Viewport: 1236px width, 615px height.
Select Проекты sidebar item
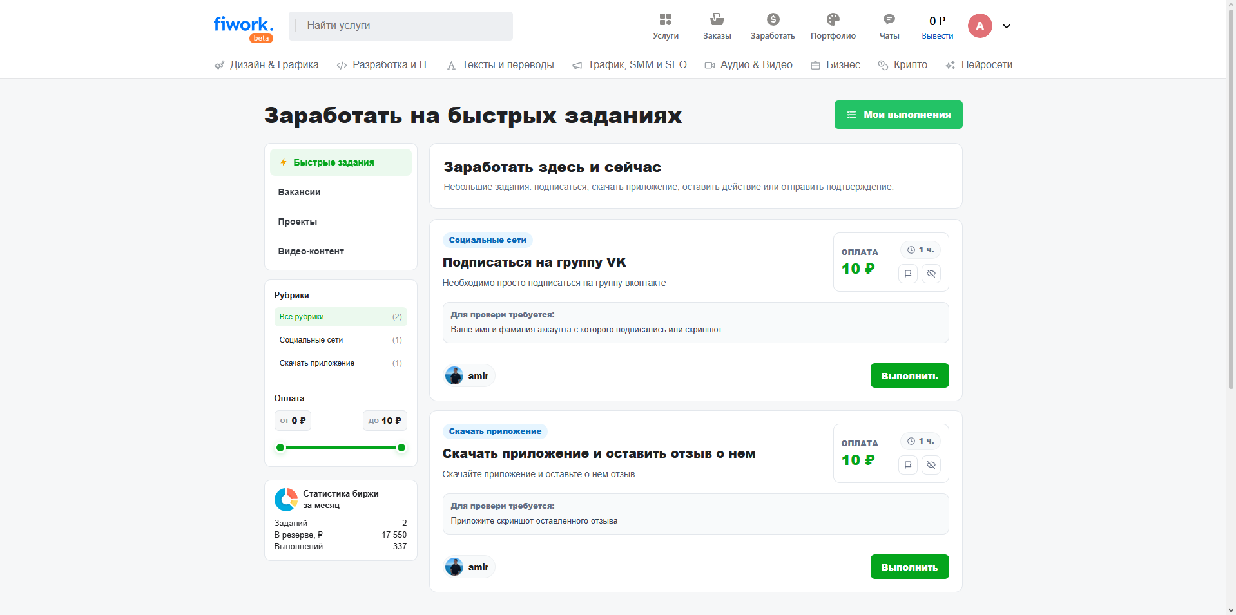point(341,222)
